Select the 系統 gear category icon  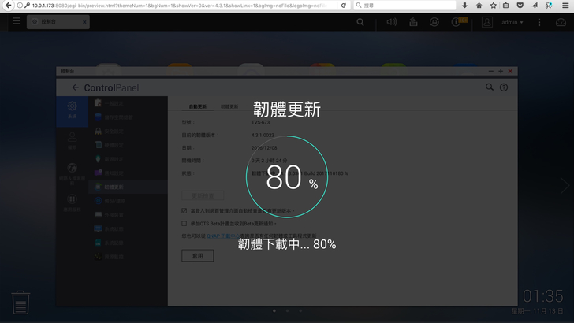[72, 110]
